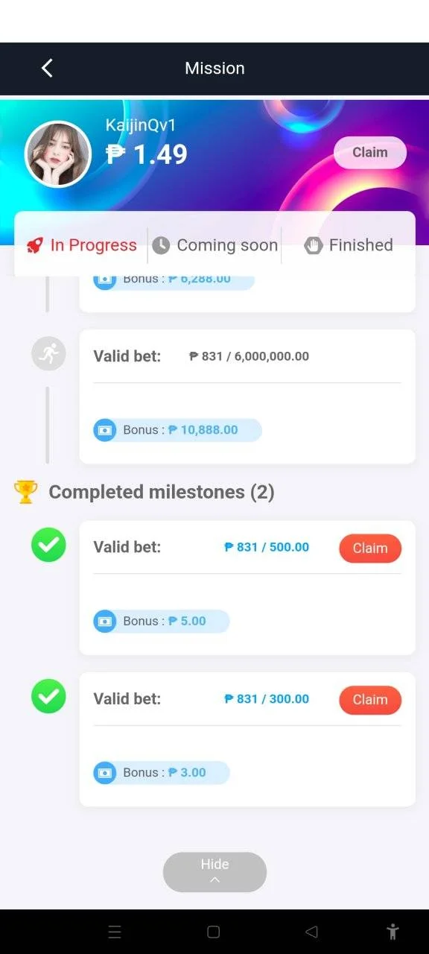Switch to the In Progress tab
Screen dimensions: 429x954
point(81,245)
